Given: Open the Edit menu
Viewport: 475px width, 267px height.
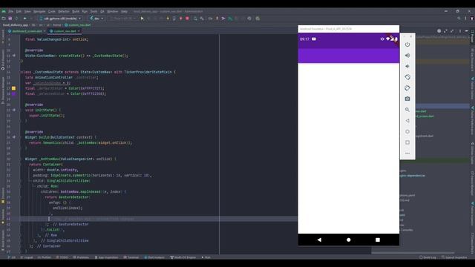Looking at the screenshot, I should 19,12.
